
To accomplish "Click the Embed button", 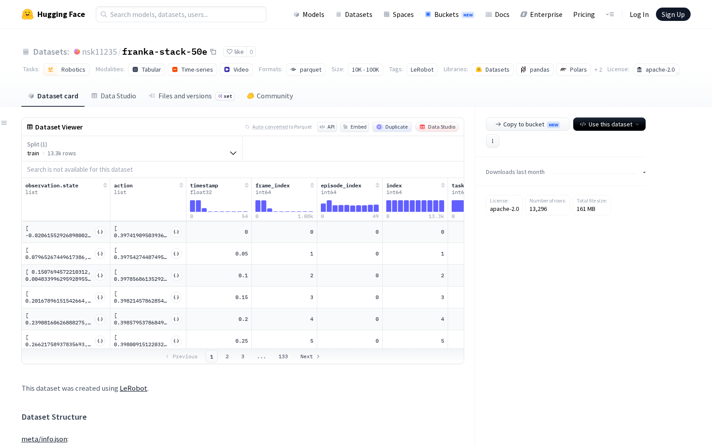I will (x=355, y=127).
